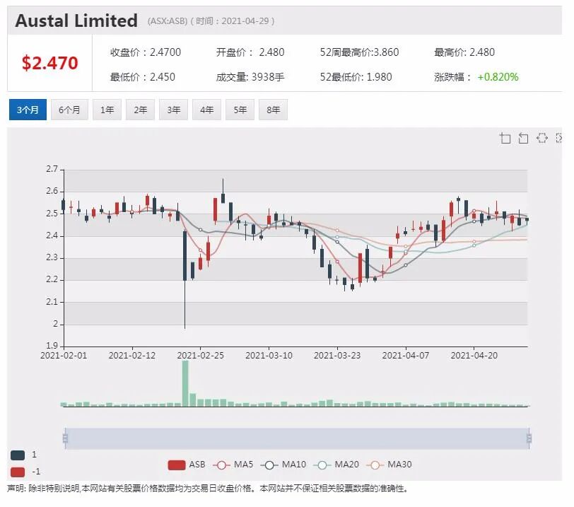Click the x-axis label 2021-03-23
The image size is (574, 507).
click(337, 356)
